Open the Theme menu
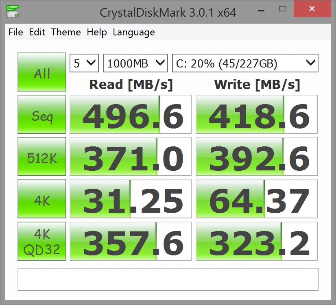 click(66, 33)
